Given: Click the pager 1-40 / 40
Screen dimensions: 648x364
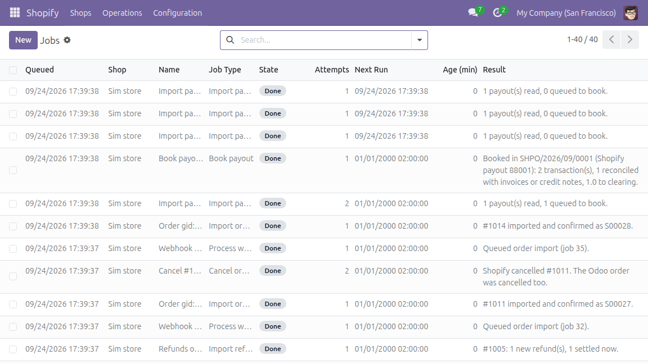Looking at the screenshot, I should coord(582,40).
